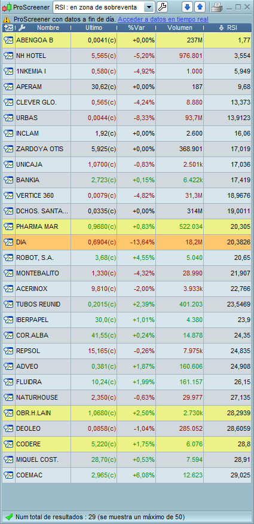
Task: Open chart icon for DIA
Action: click(x=8, y=243)
